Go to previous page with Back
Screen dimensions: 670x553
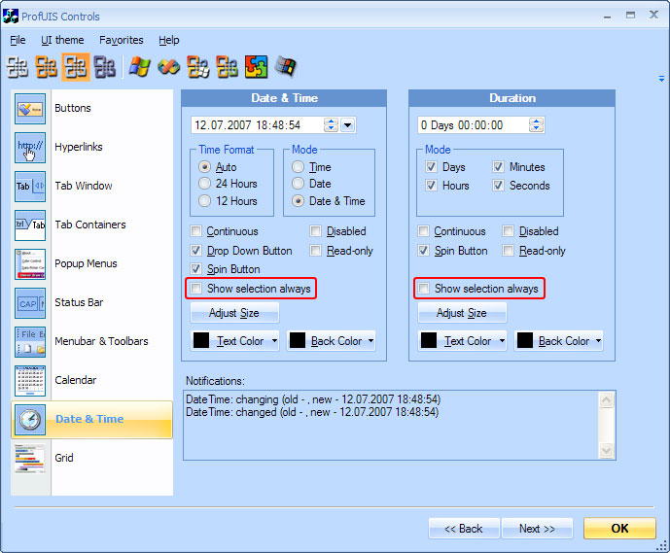(x=464, y=529)
